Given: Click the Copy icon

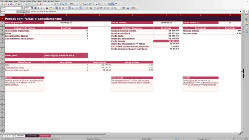Looking at the screenshot, I should 30,4.
